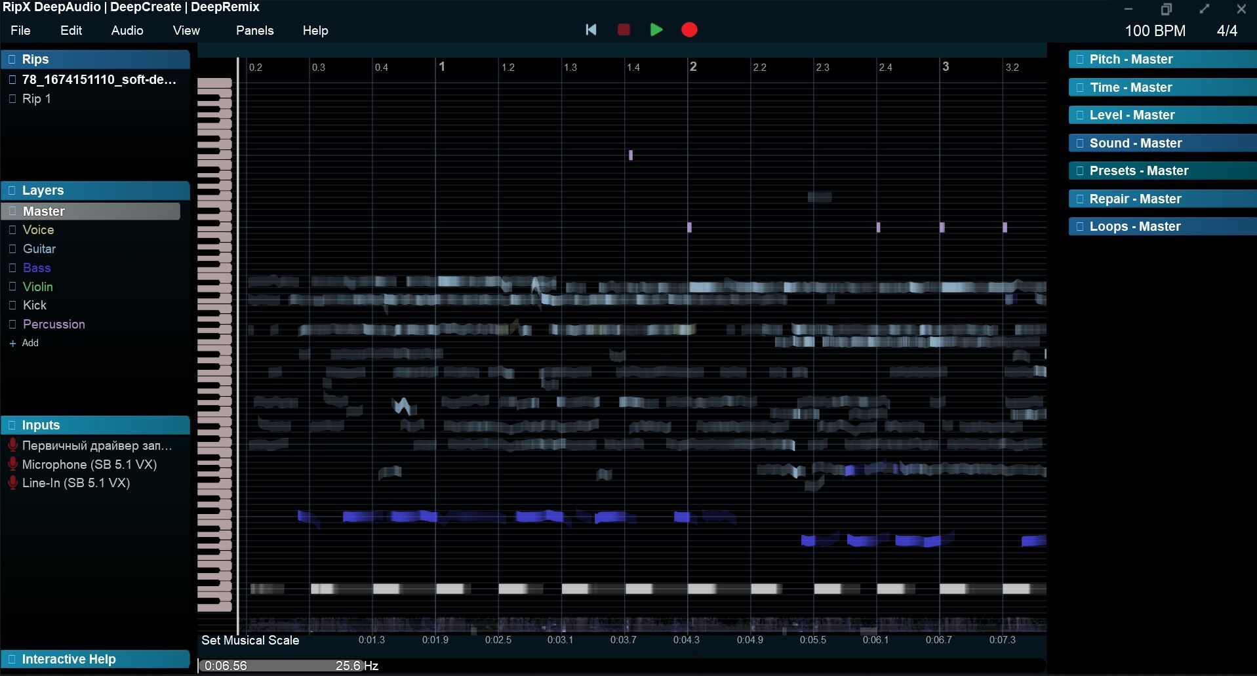Click the overview waveform strip below notes
Screen dimensions: 1257x676
(643, 624)
